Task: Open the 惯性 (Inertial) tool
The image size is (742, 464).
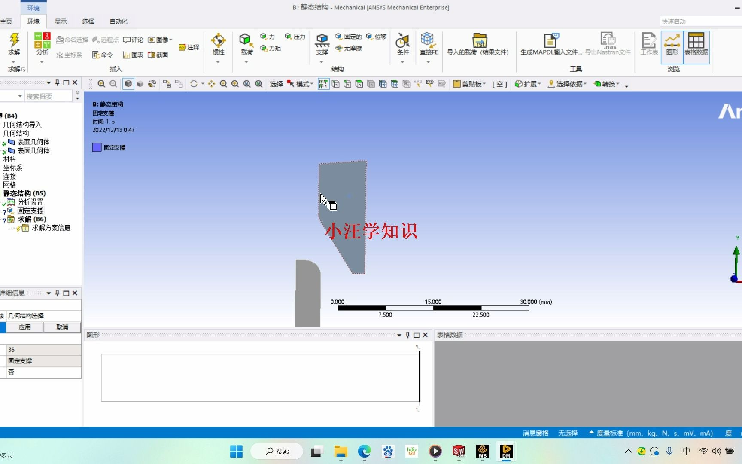Action: pos(218,43)
